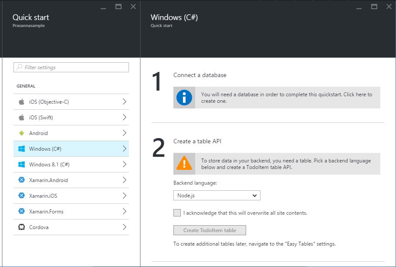
Task: Click the blue info icon under Connect a database
Action: coord(184,98)
